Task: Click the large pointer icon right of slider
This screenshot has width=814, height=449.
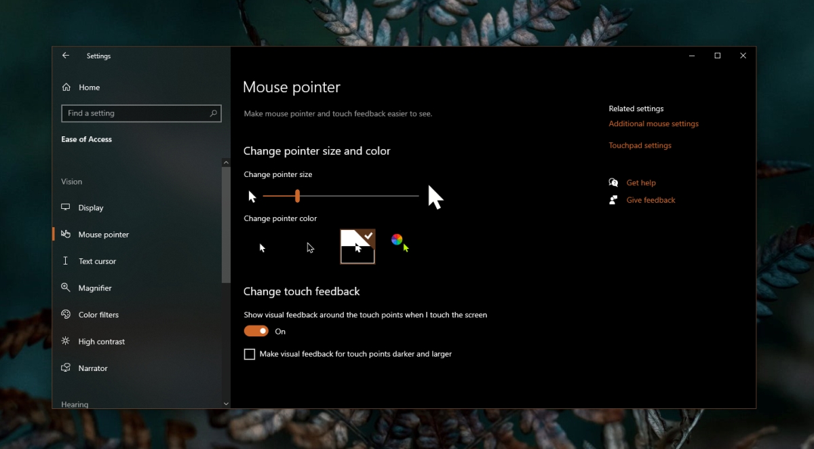Action: tap(435, 197)
